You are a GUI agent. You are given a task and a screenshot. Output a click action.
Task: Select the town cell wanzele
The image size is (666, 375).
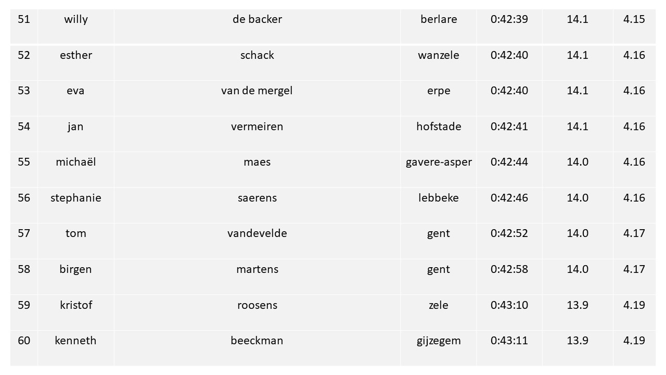tap(439, 63)
